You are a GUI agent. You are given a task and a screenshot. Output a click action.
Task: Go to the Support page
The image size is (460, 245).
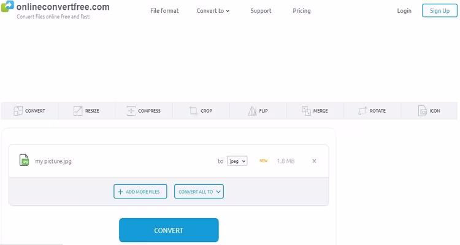point(261,10)
